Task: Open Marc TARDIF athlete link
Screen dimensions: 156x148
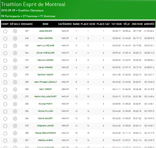Action: pos(46,89)
